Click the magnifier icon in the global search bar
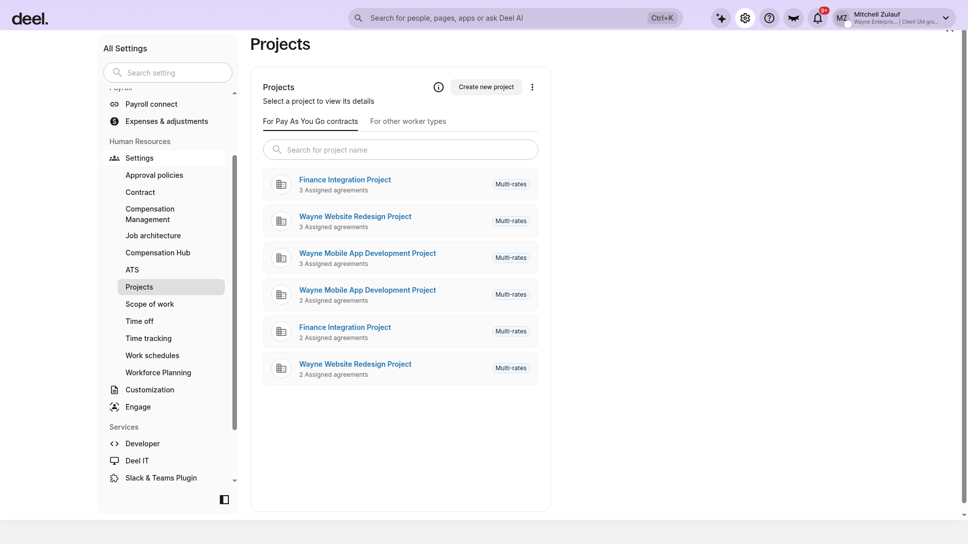The width and height of the screenshot is (968, 544). click(x=358, y=18)
